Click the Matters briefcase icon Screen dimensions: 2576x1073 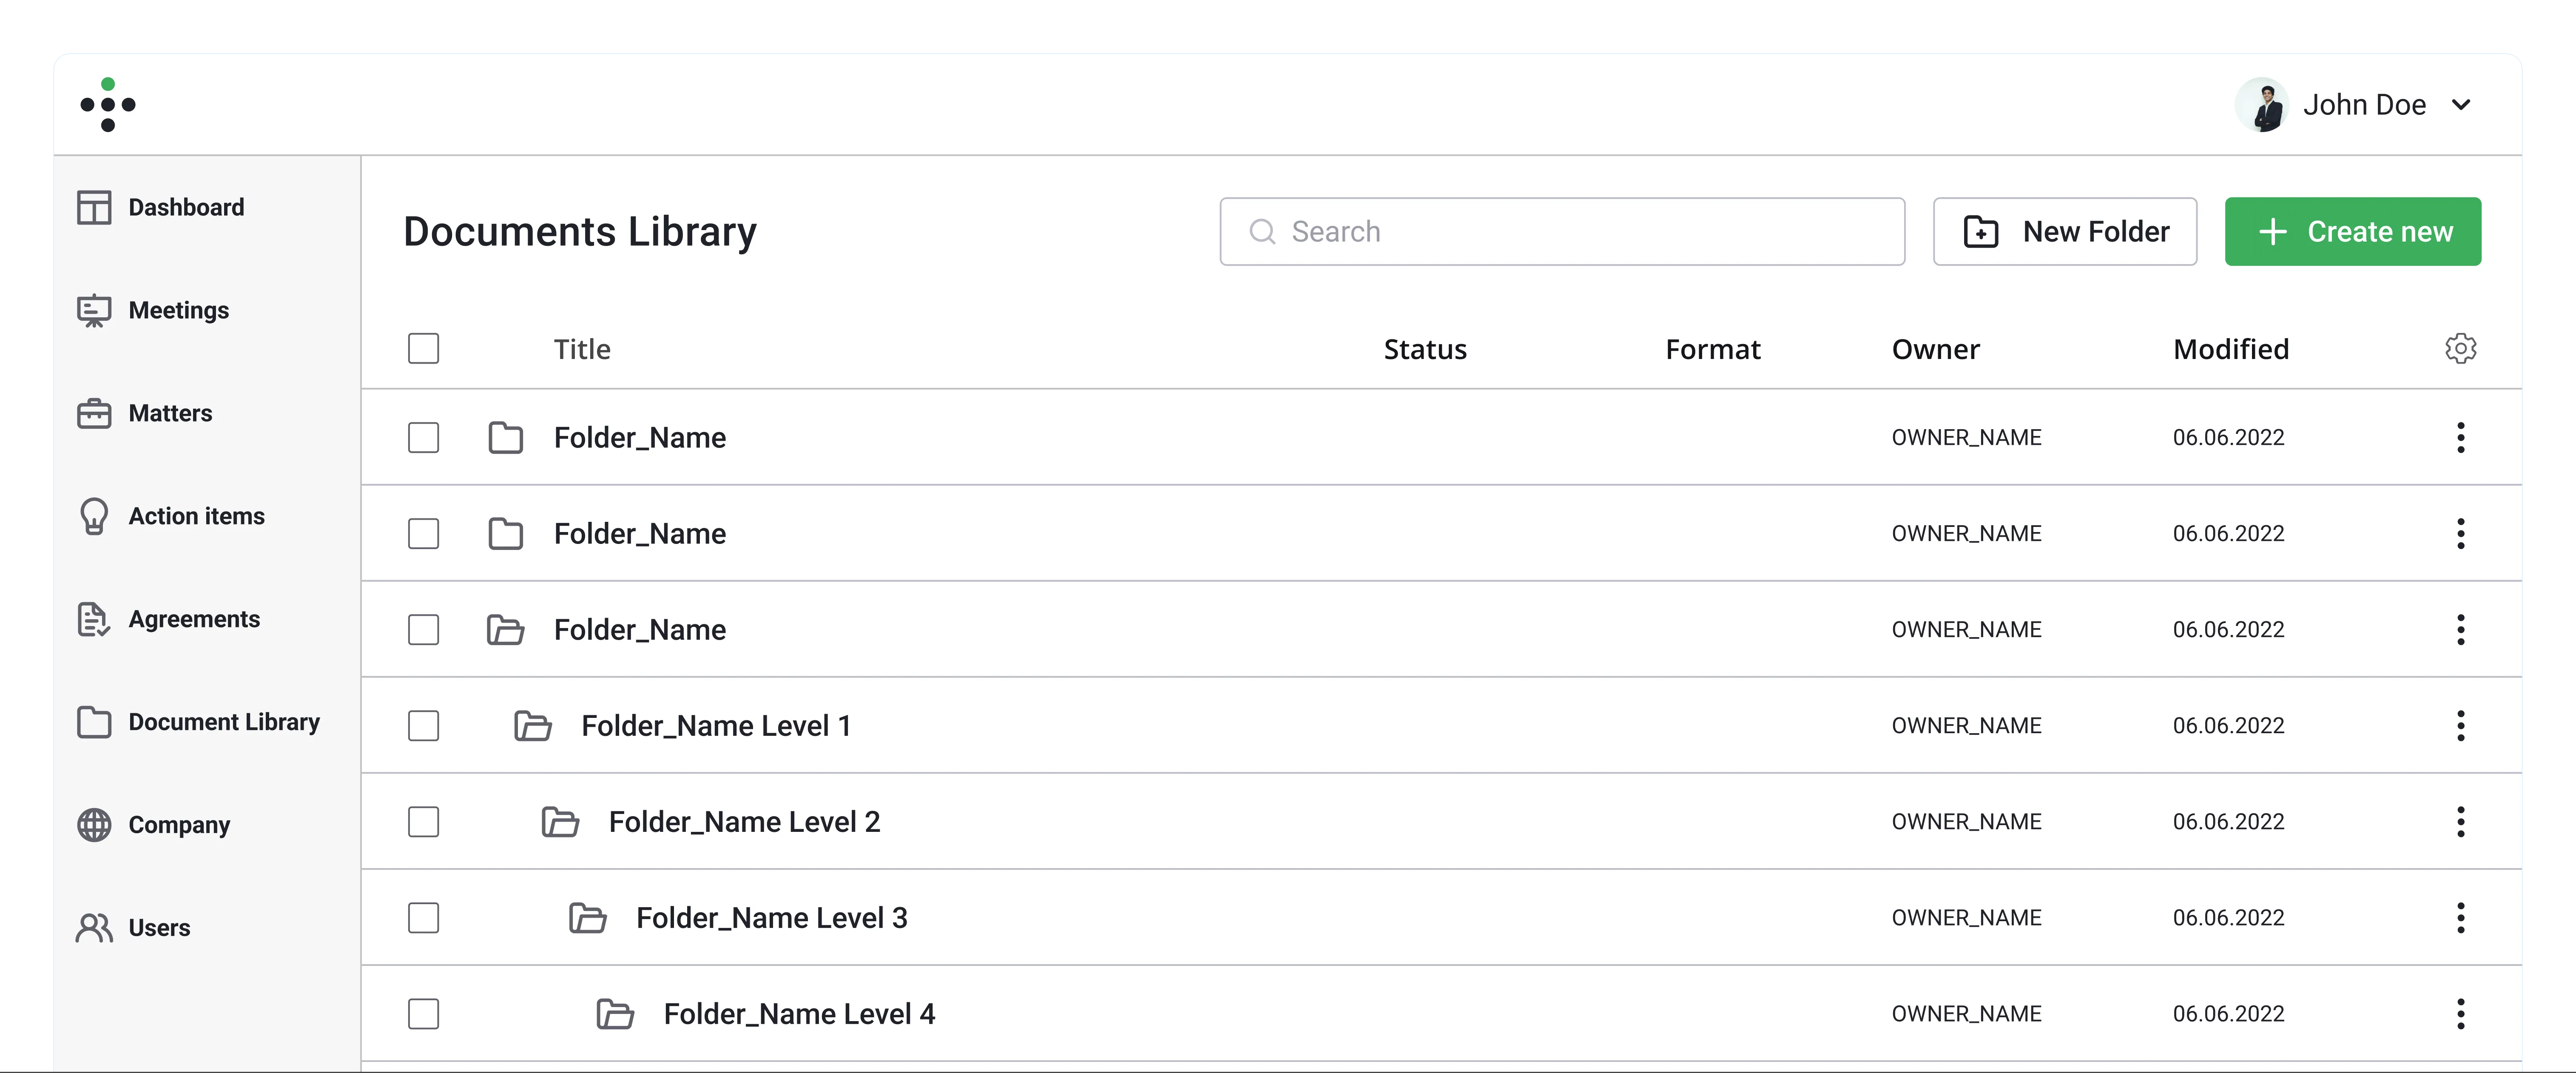coord(94,413)
